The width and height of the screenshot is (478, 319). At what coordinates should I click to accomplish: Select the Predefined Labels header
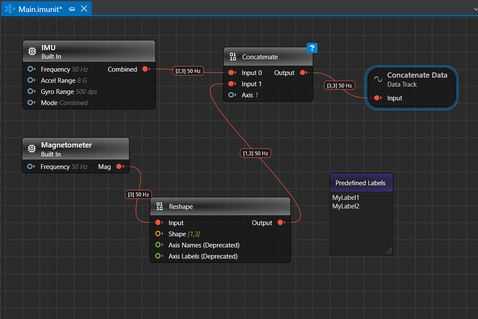click(362, 183)
